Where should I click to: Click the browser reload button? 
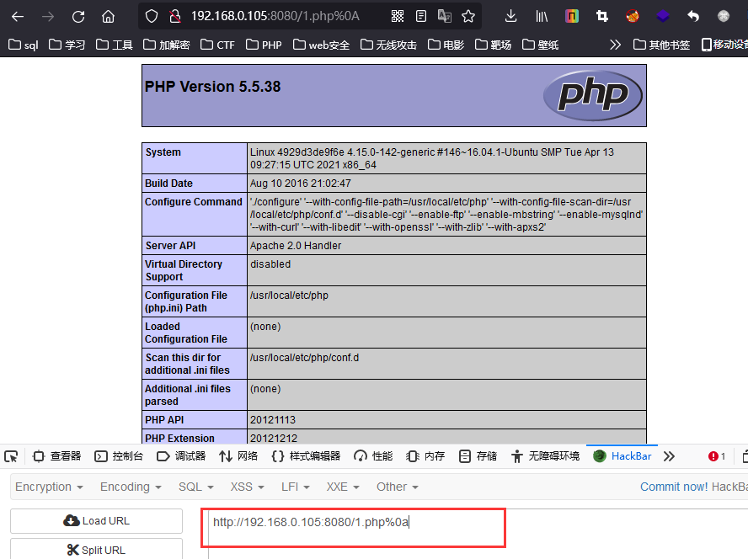(x=78, y=16)
